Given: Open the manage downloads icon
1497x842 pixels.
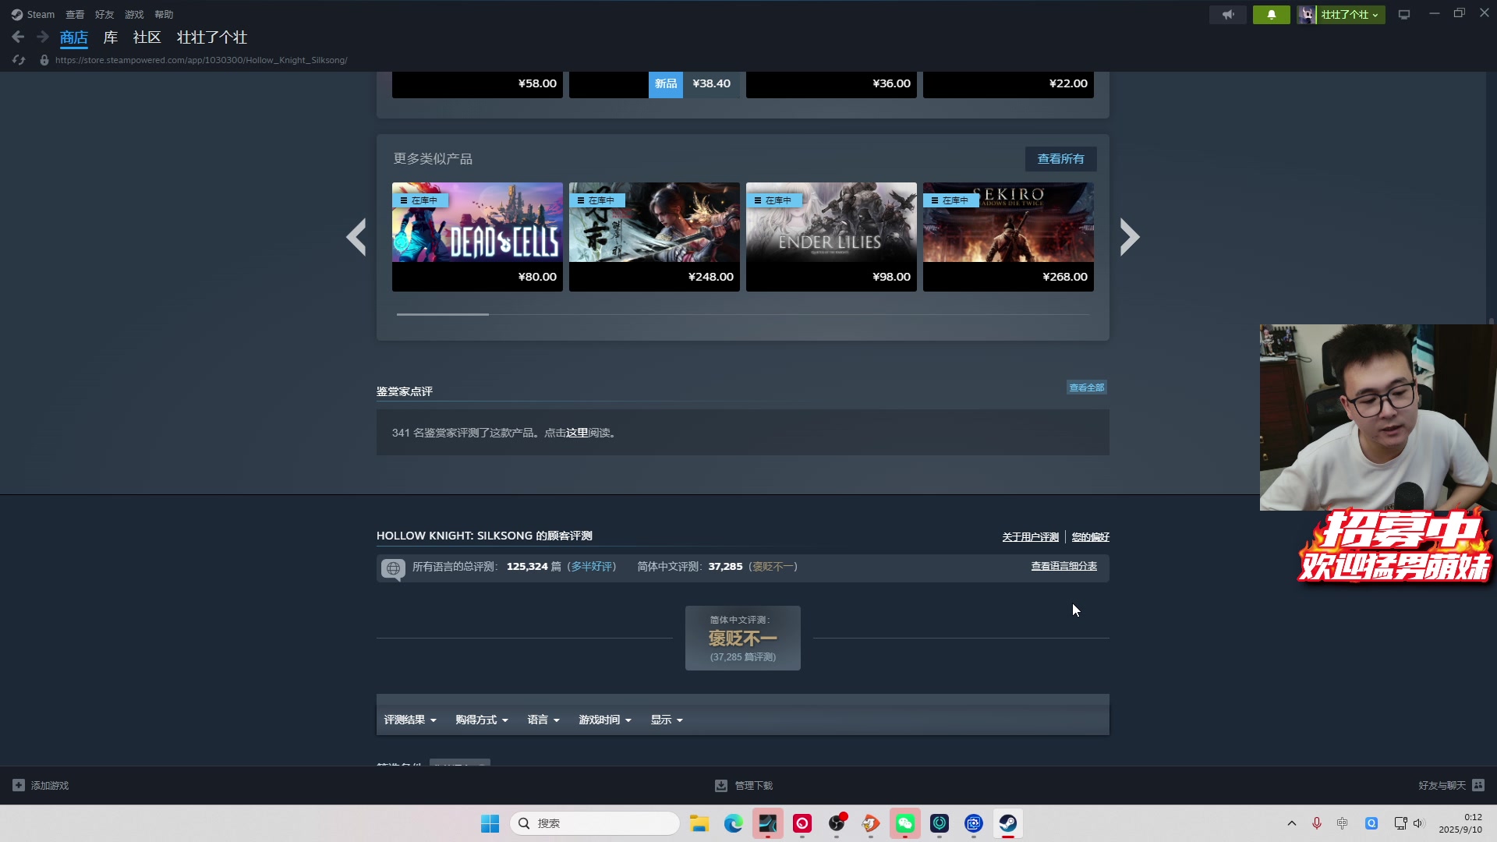Looking at the screenshot, I should [x=721, y=785].
